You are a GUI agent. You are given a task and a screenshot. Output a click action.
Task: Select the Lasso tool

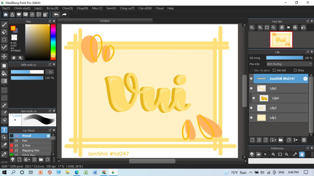(4, 98)
